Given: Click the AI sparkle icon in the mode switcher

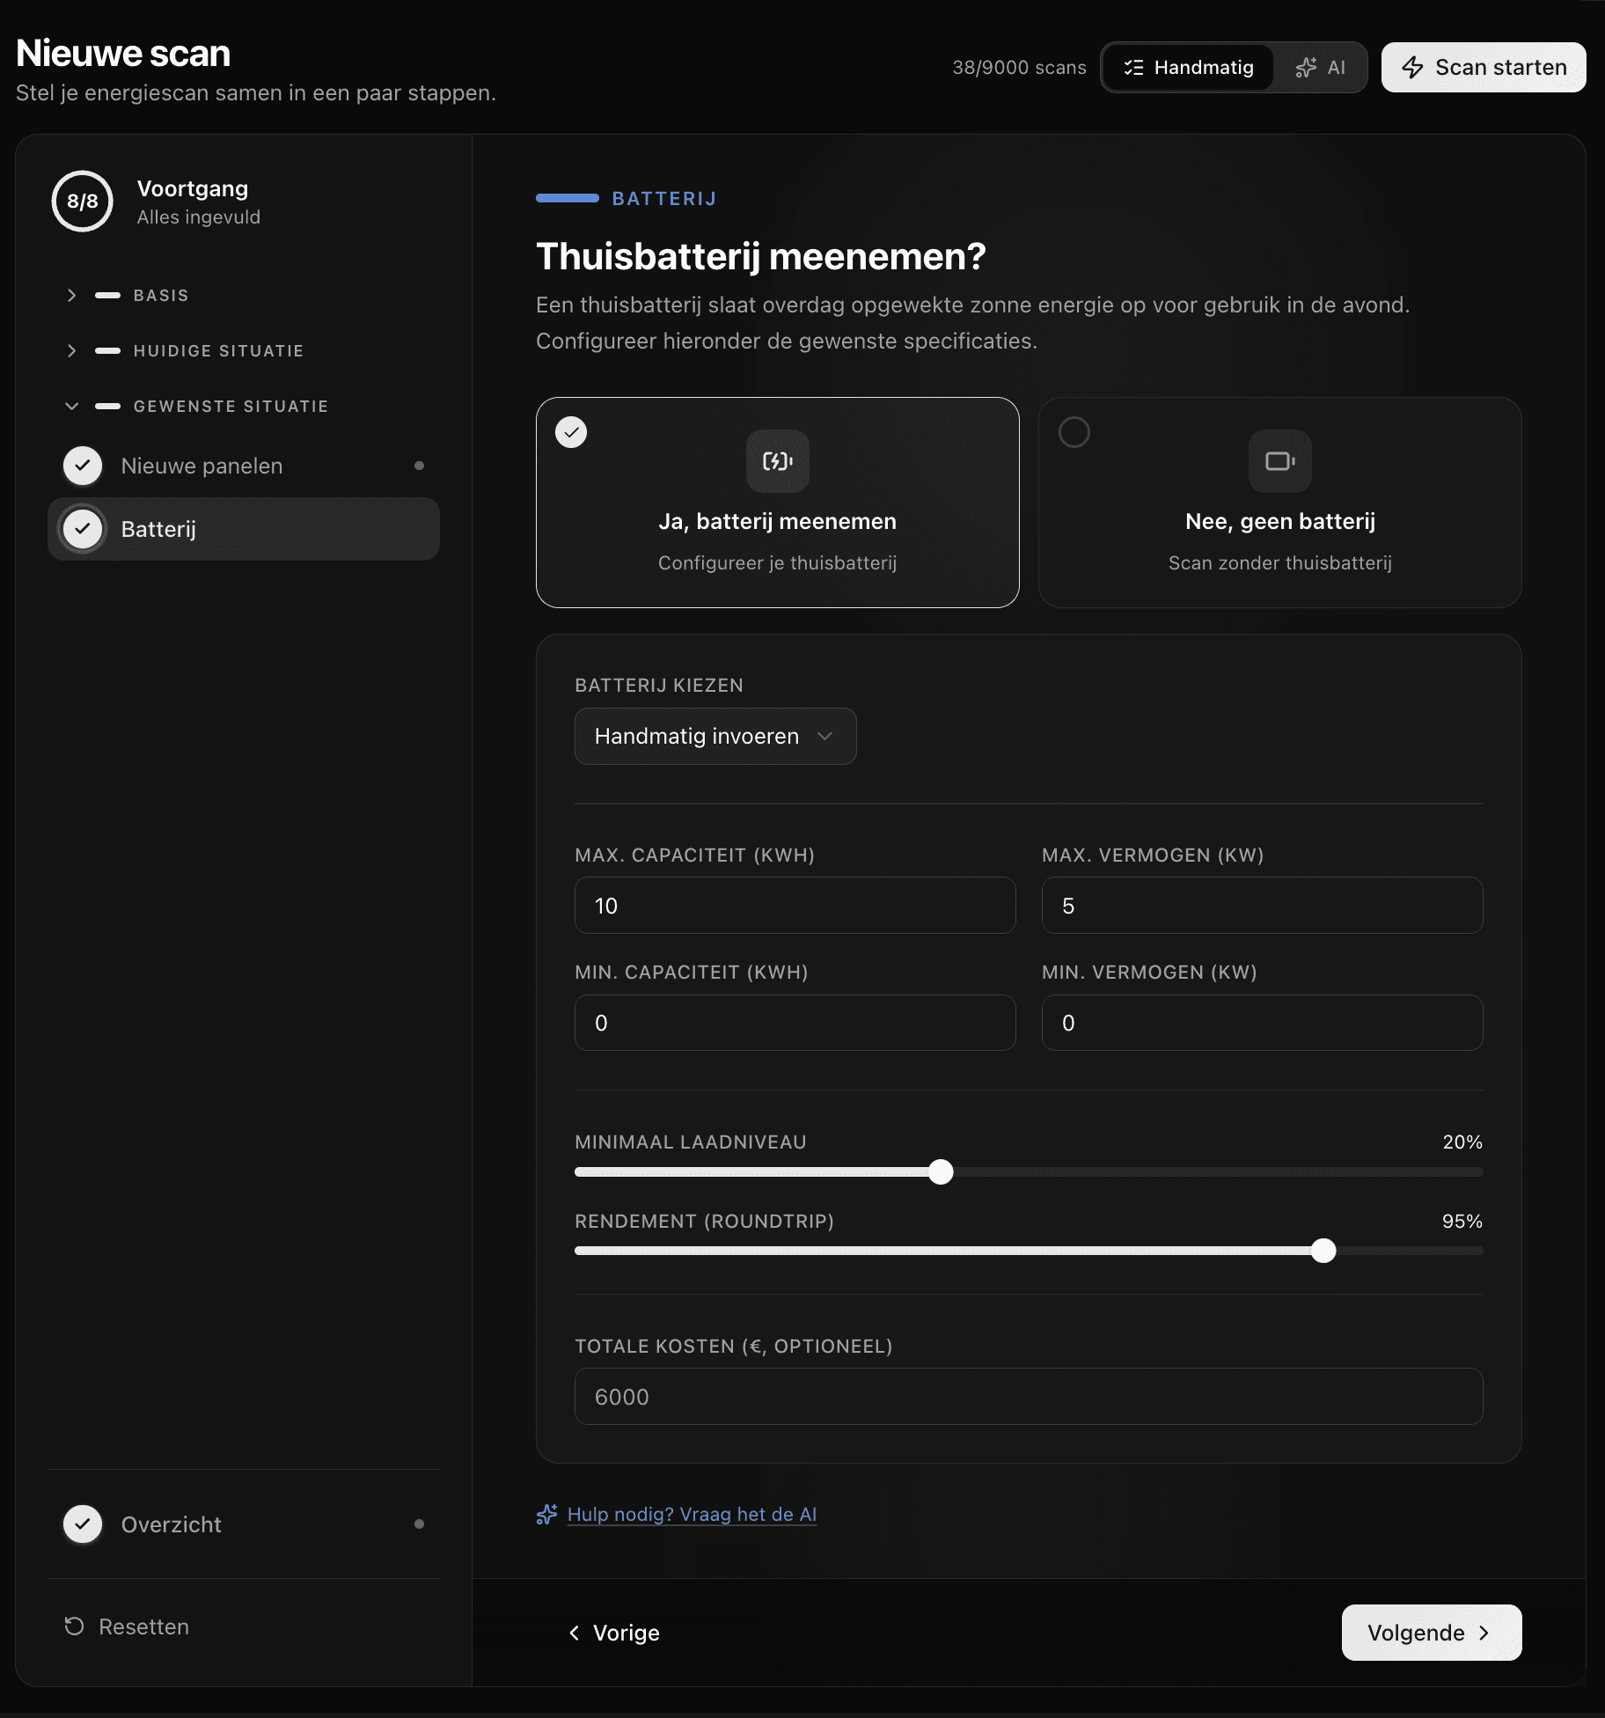Looking at the screenshot, I should pos(1305,67).
